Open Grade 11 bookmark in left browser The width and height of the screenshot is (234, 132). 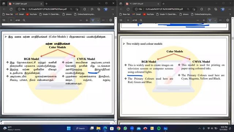(x=50, y=14)
